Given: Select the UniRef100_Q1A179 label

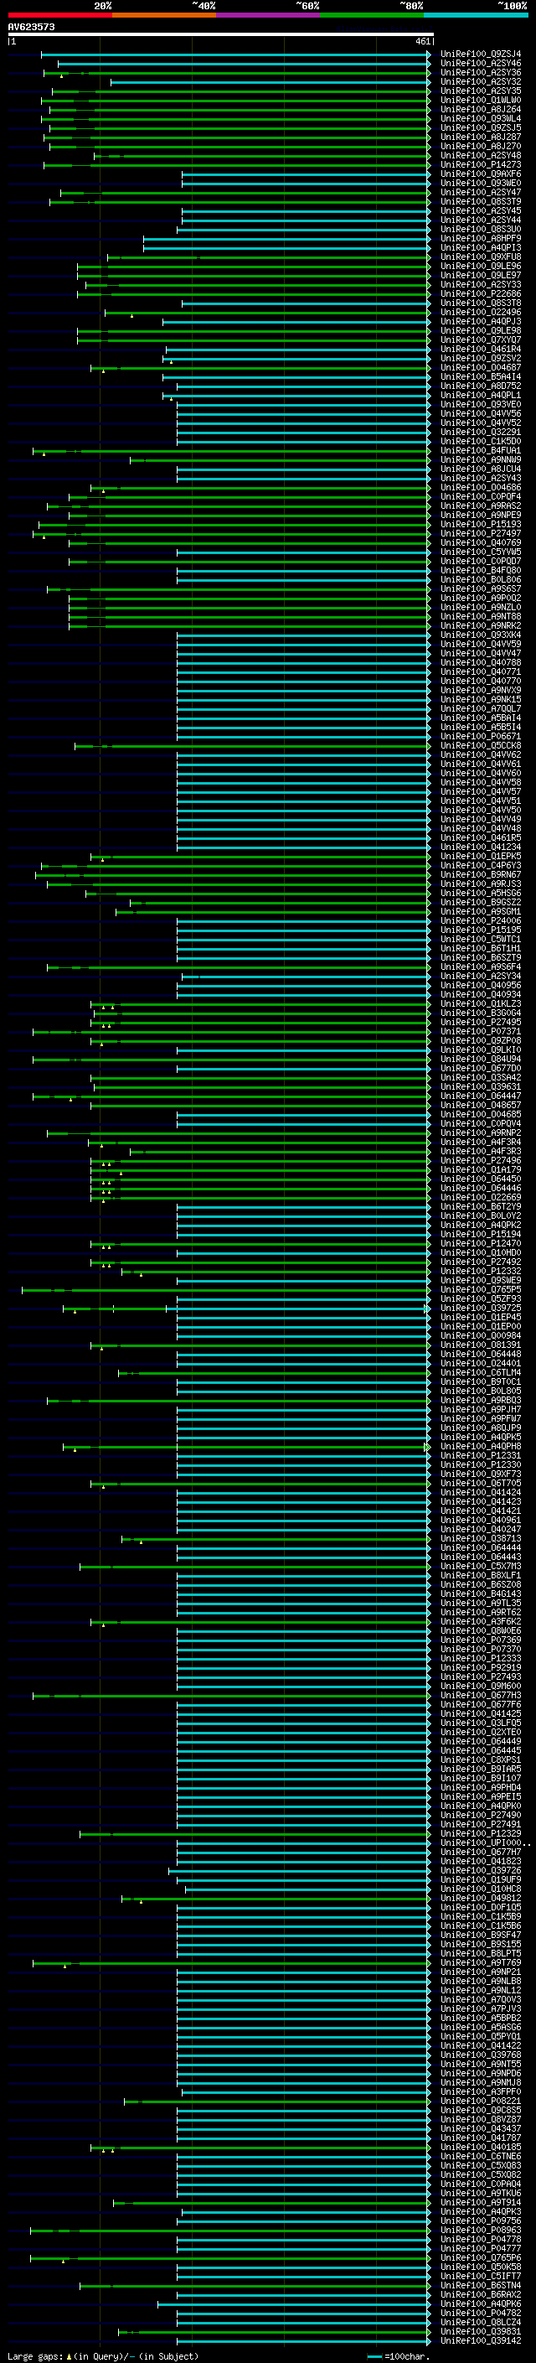Looking at the screenshot, I should [480, 1170].
